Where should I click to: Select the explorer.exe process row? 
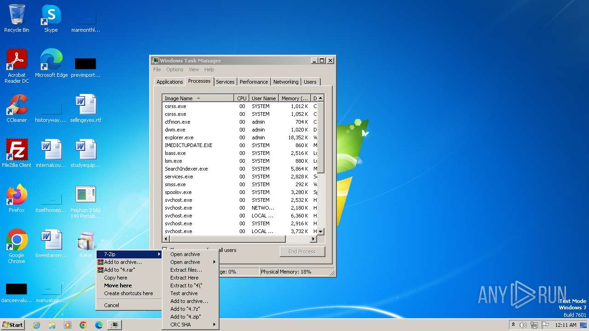coord(240,137)
